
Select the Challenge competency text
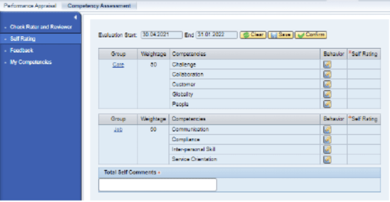click(x=184, y=65)
